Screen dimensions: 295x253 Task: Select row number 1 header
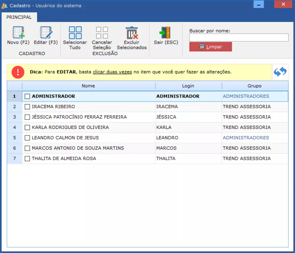15,96
